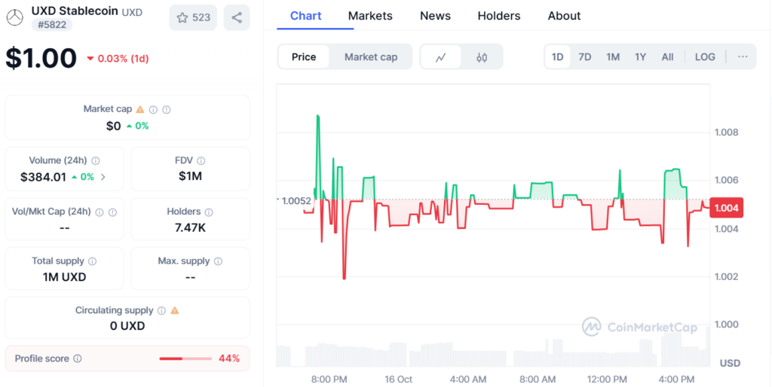The image size is (772, 387).
Task: Toggle chart to Market cap view
Action: (x=370, y=57)
